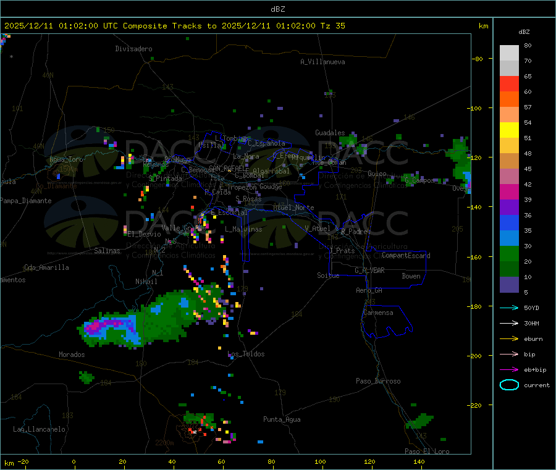Select the 'Lag.Llancanelo' place label
Viewport: 556px width, 470px height.
pyautogui.click(x=39, y=429)
